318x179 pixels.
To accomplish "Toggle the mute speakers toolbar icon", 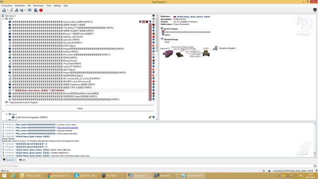I will [x=30, y=10].
